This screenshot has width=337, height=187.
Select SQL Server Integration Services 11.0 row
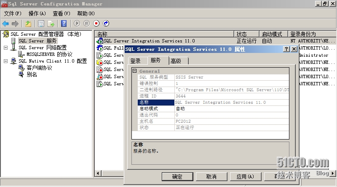coord(216,41)
